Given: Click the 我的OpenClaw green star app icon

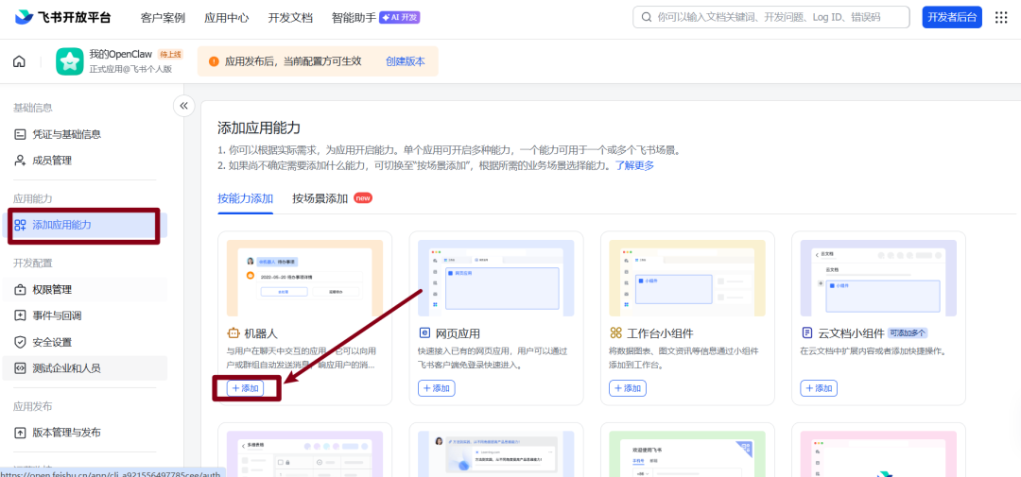Looking at the screenshot, I should click(69, 61).
